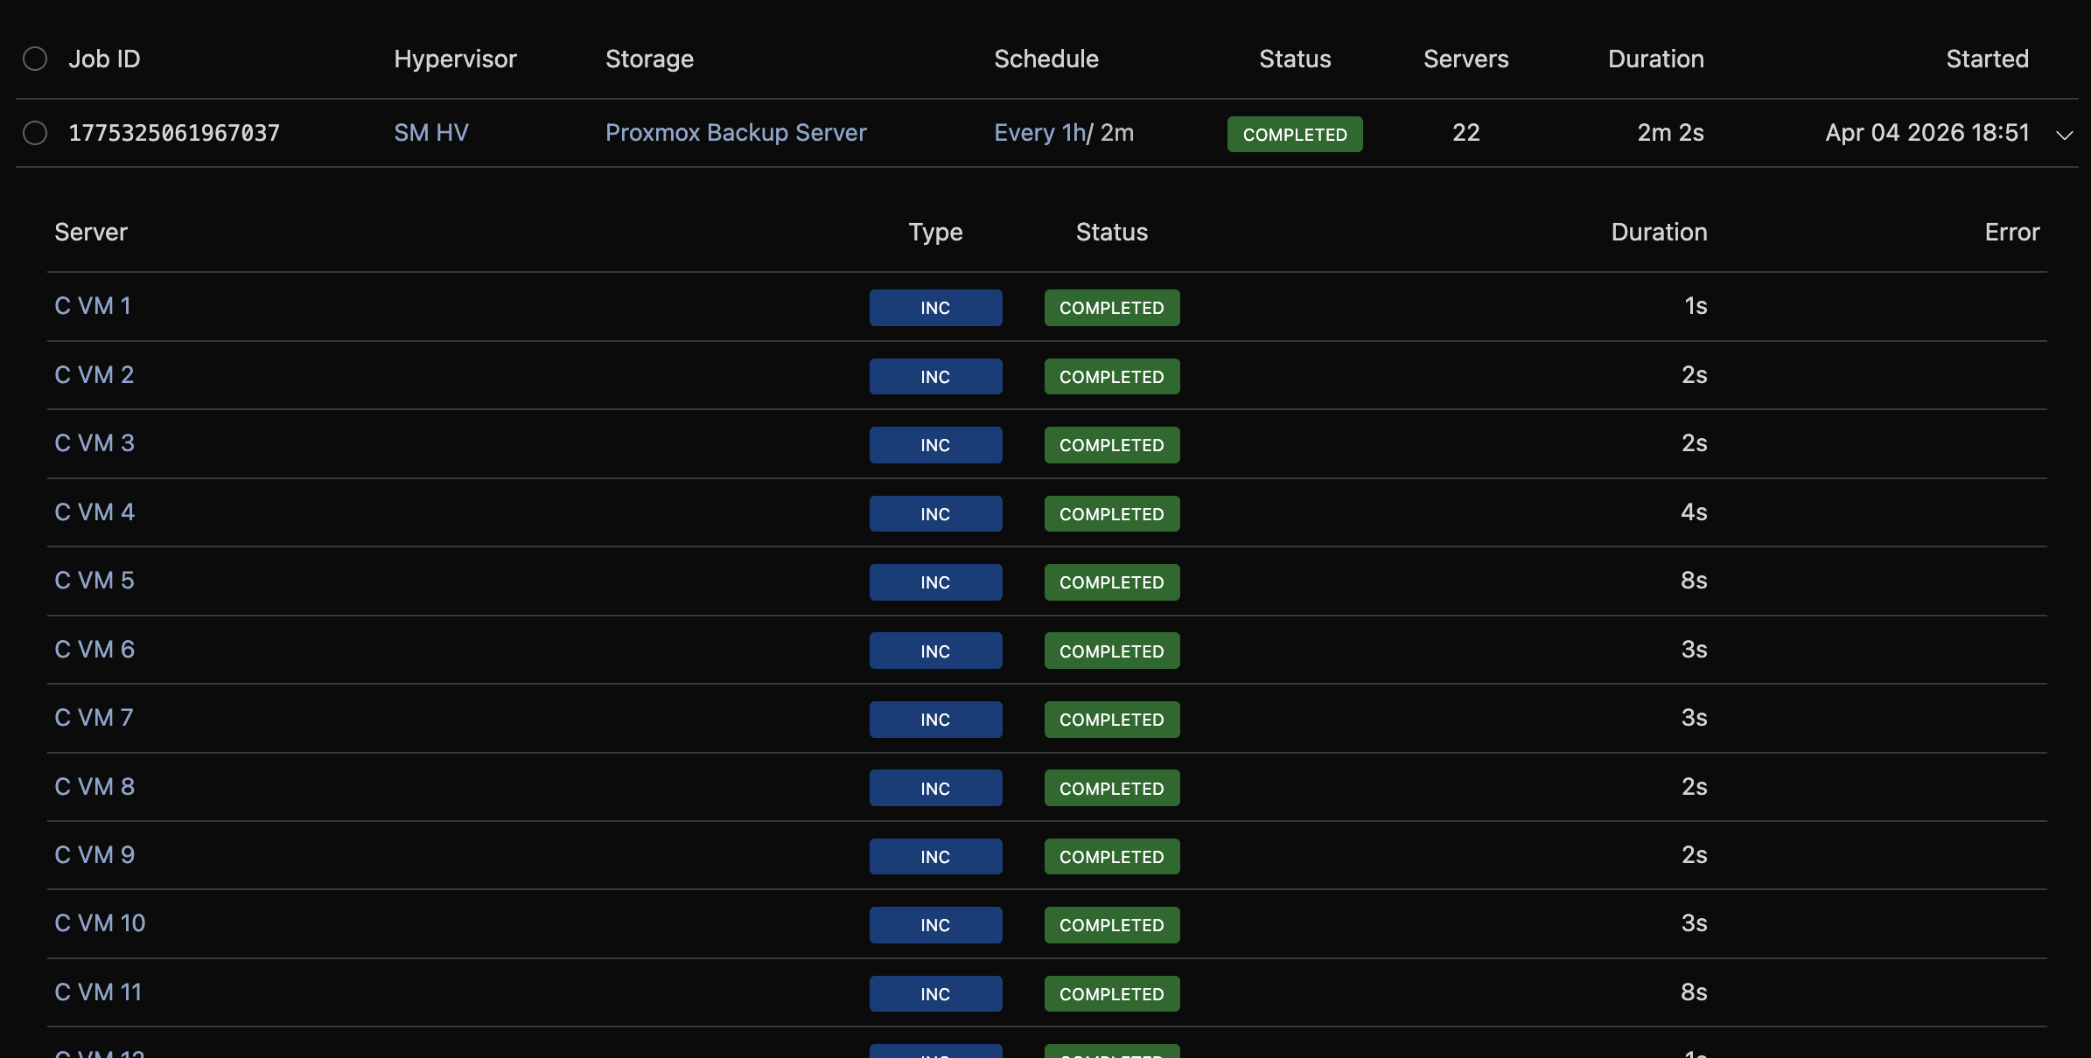2091x1058 pixels.
Task: Click COMPLETED badge for C VM 5
Action: point(1111,582)
